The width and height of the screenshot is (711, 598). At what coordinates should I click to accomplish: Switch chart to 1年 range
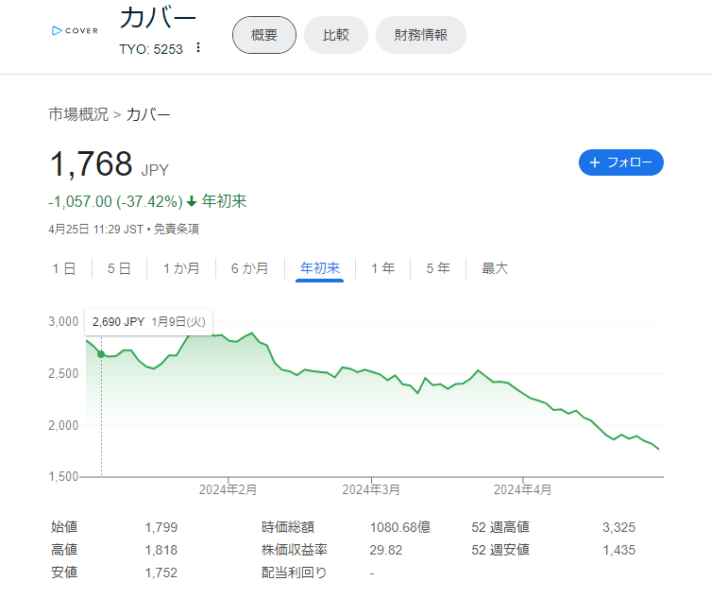coord(383,268)
